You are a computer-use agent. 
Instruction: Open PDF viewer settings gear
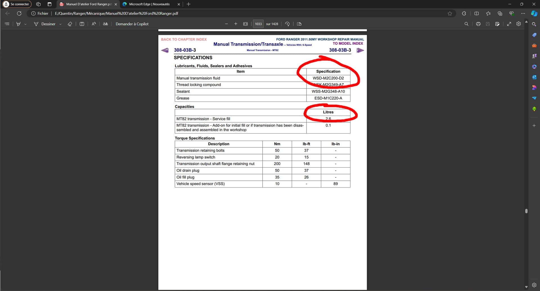click(x=519, y=24)
